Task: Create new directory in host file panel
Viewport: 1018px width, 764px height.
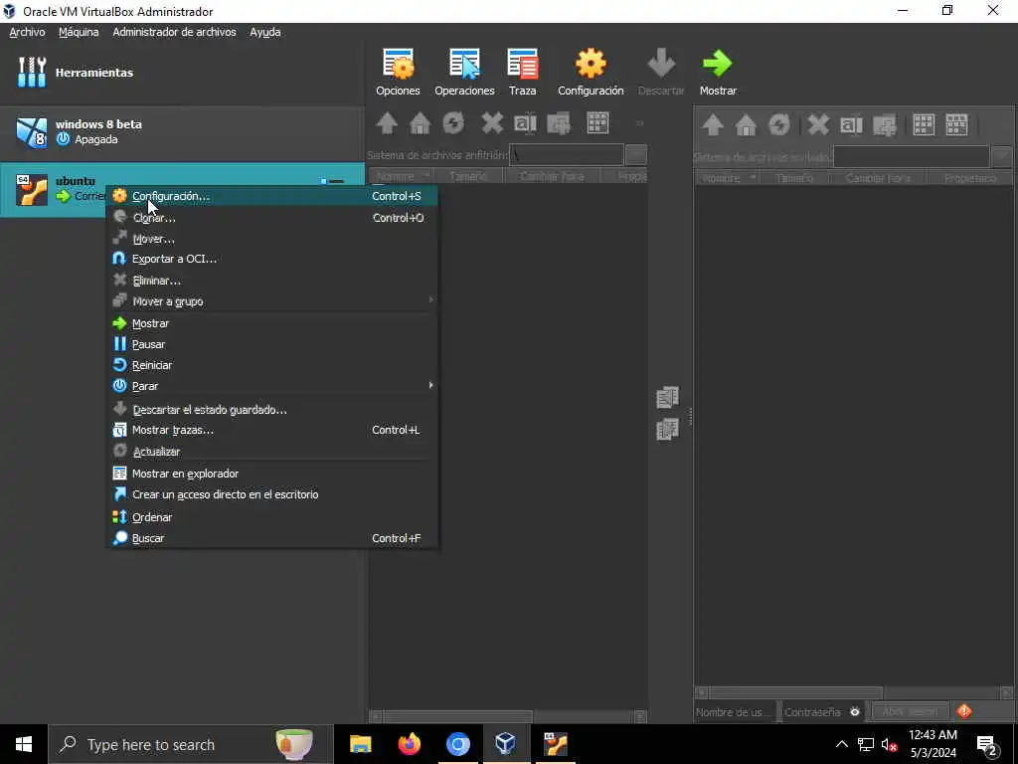Action: (x=559, y=122)
